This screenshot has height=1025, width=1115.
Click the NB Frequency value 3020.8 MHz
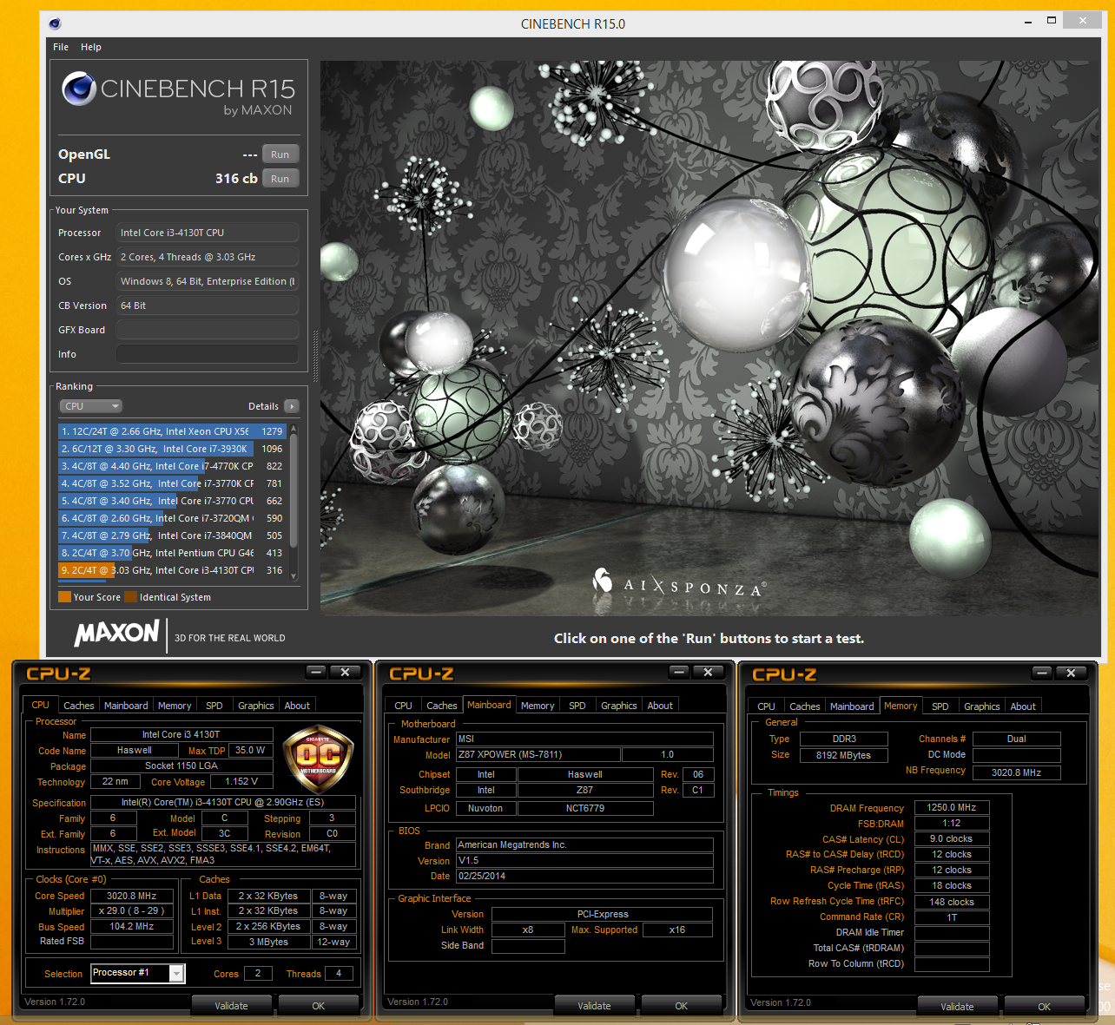tap(1016, 772)
